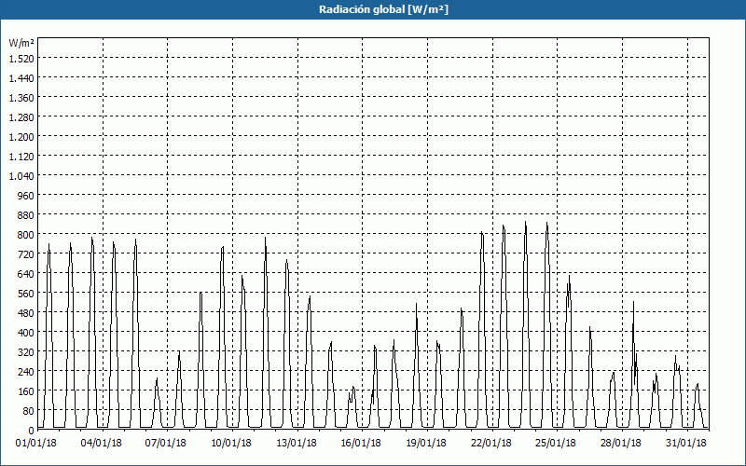This screenshot has height=466, width=746.
Task: Click the 13/01/18 date label
Action: [x=297, y=444]
